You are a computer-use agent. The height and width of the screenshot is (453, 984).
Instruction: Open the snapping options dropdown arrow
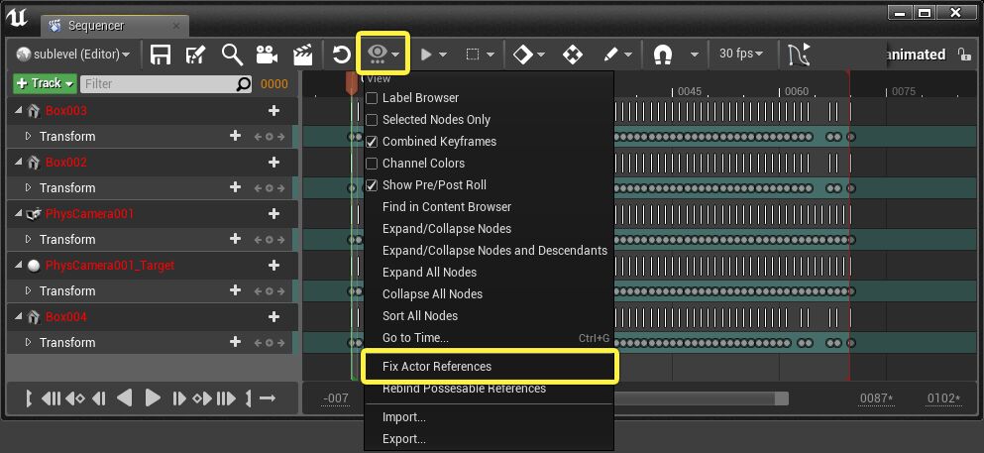(694, 55)
